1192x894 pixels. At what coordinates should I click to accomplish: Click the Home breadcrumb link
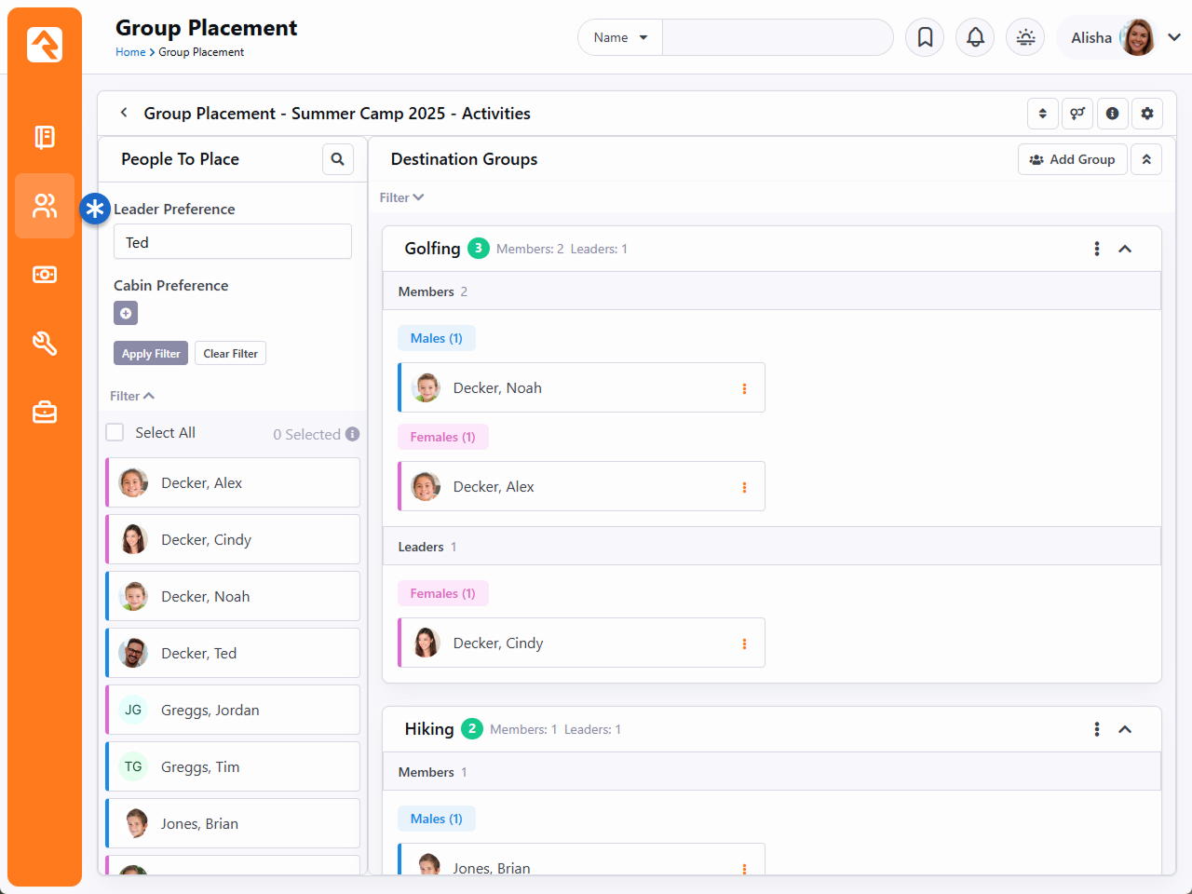[130, 52]
